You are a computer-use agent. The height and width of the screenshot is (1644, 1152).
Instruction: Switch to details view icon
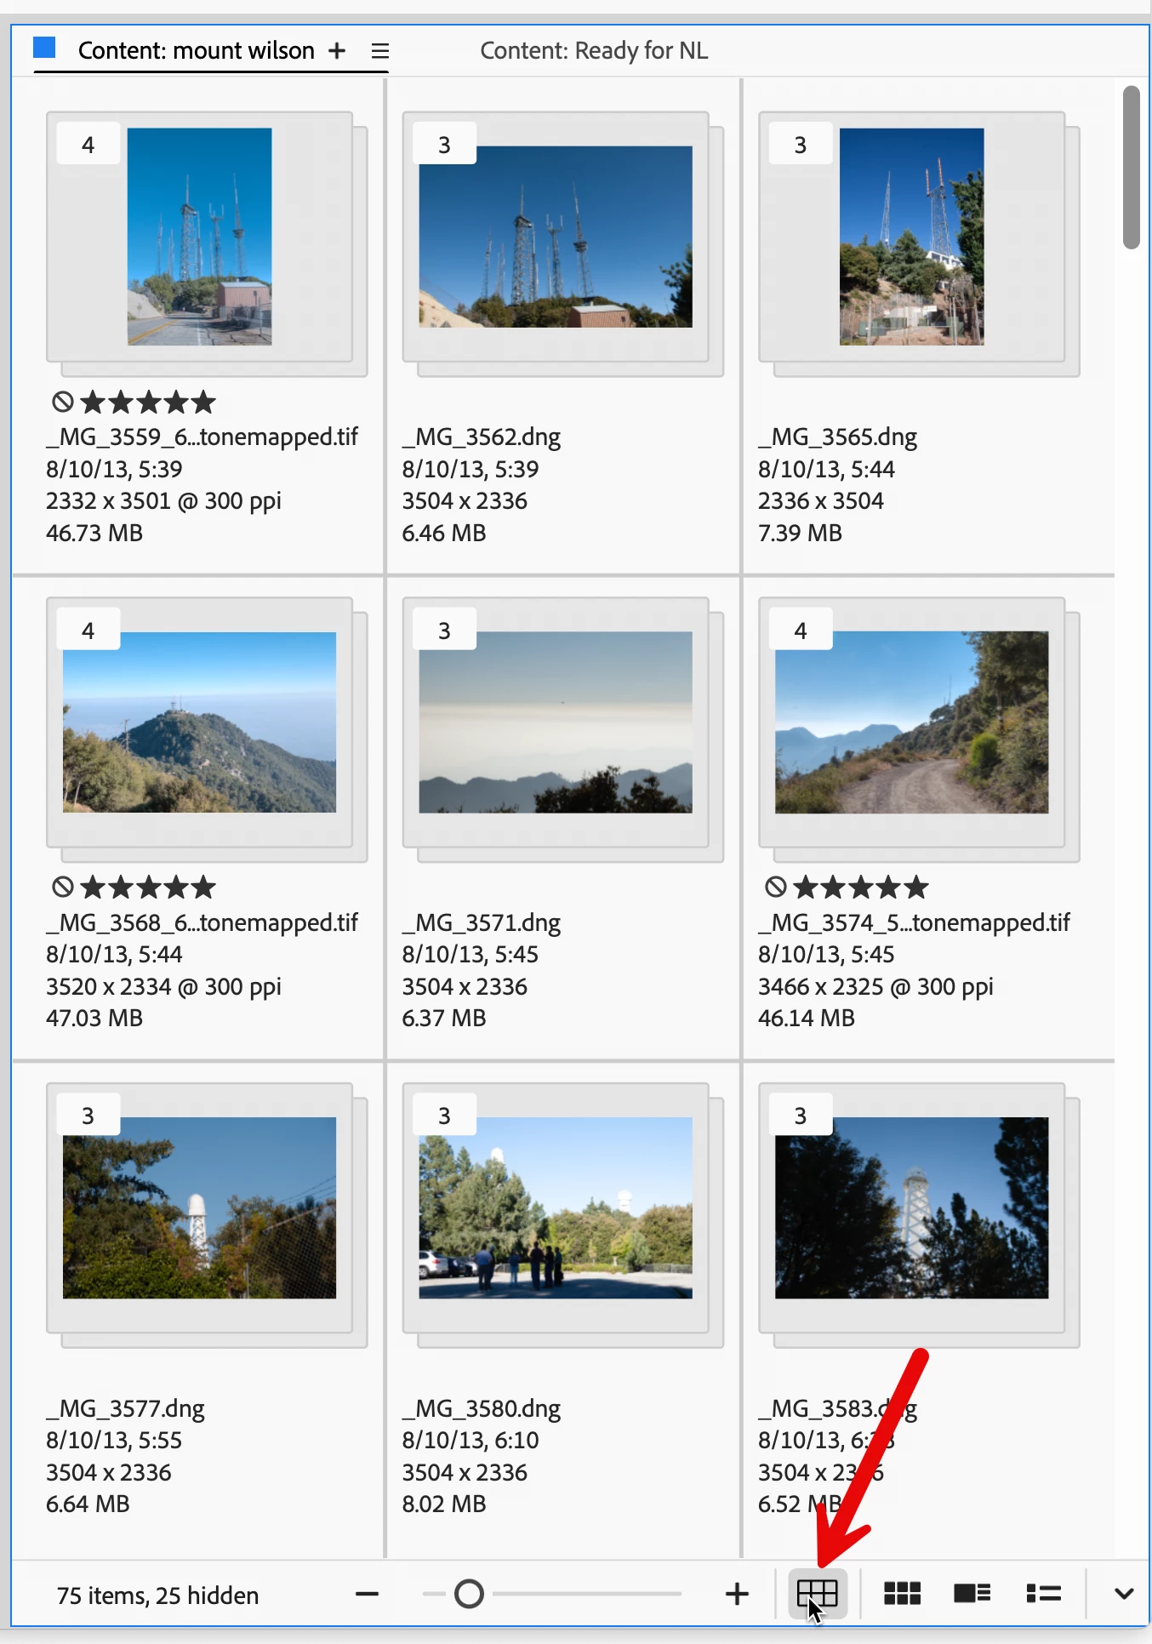pos(972,1593)
